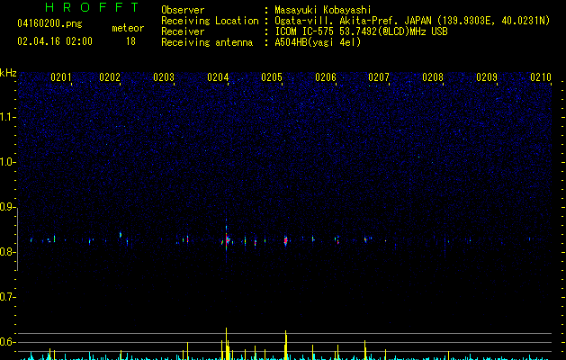Click the 0.7 kHz axis label
Viewport: 566px width, 360px height.
point(7,297)
